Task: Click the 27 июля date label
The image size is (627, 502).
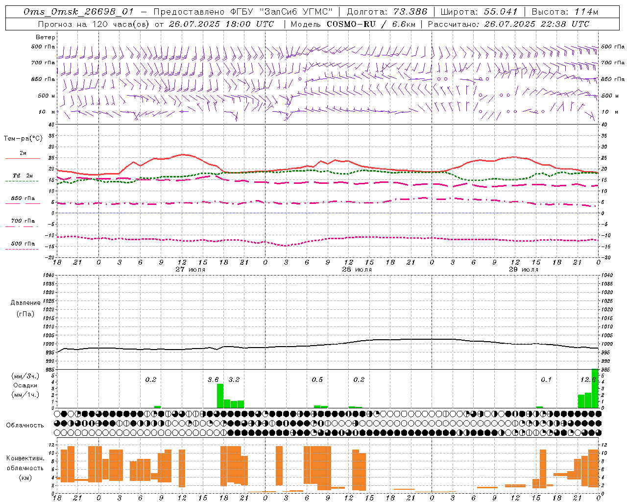Action: click(191, 269)
